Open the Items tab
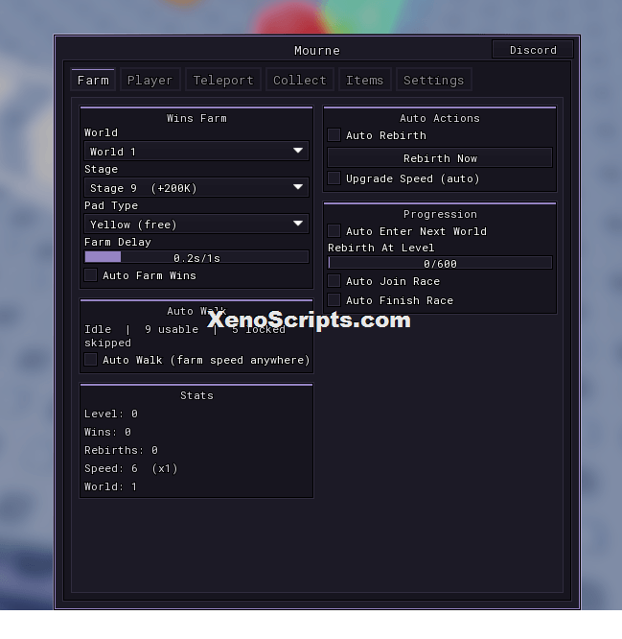 [365, 80]
